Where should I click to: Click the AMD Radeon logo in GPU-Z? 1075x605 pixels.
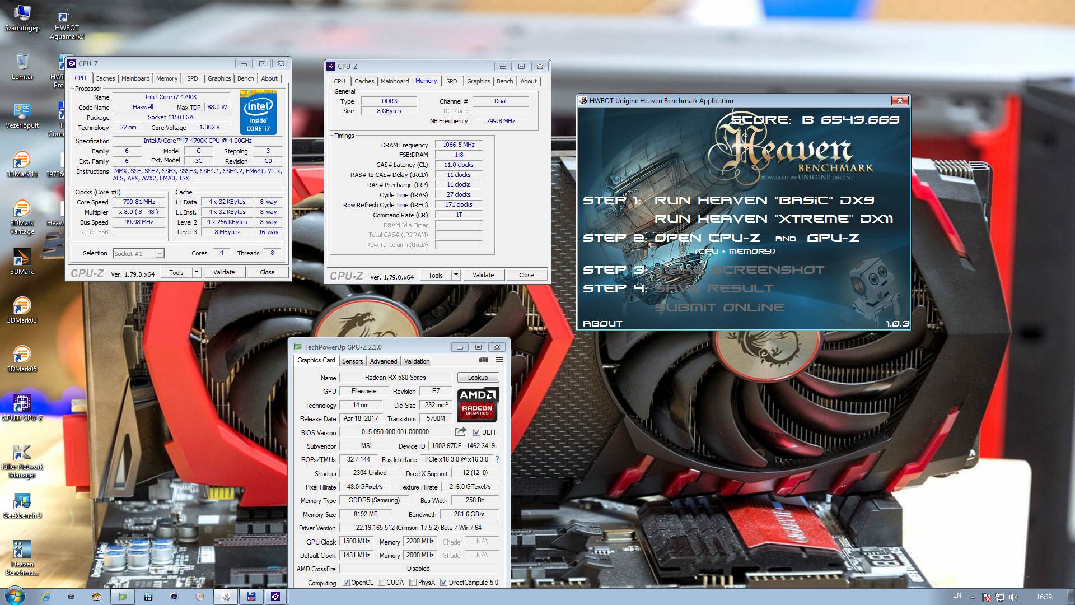pos(478,404)
